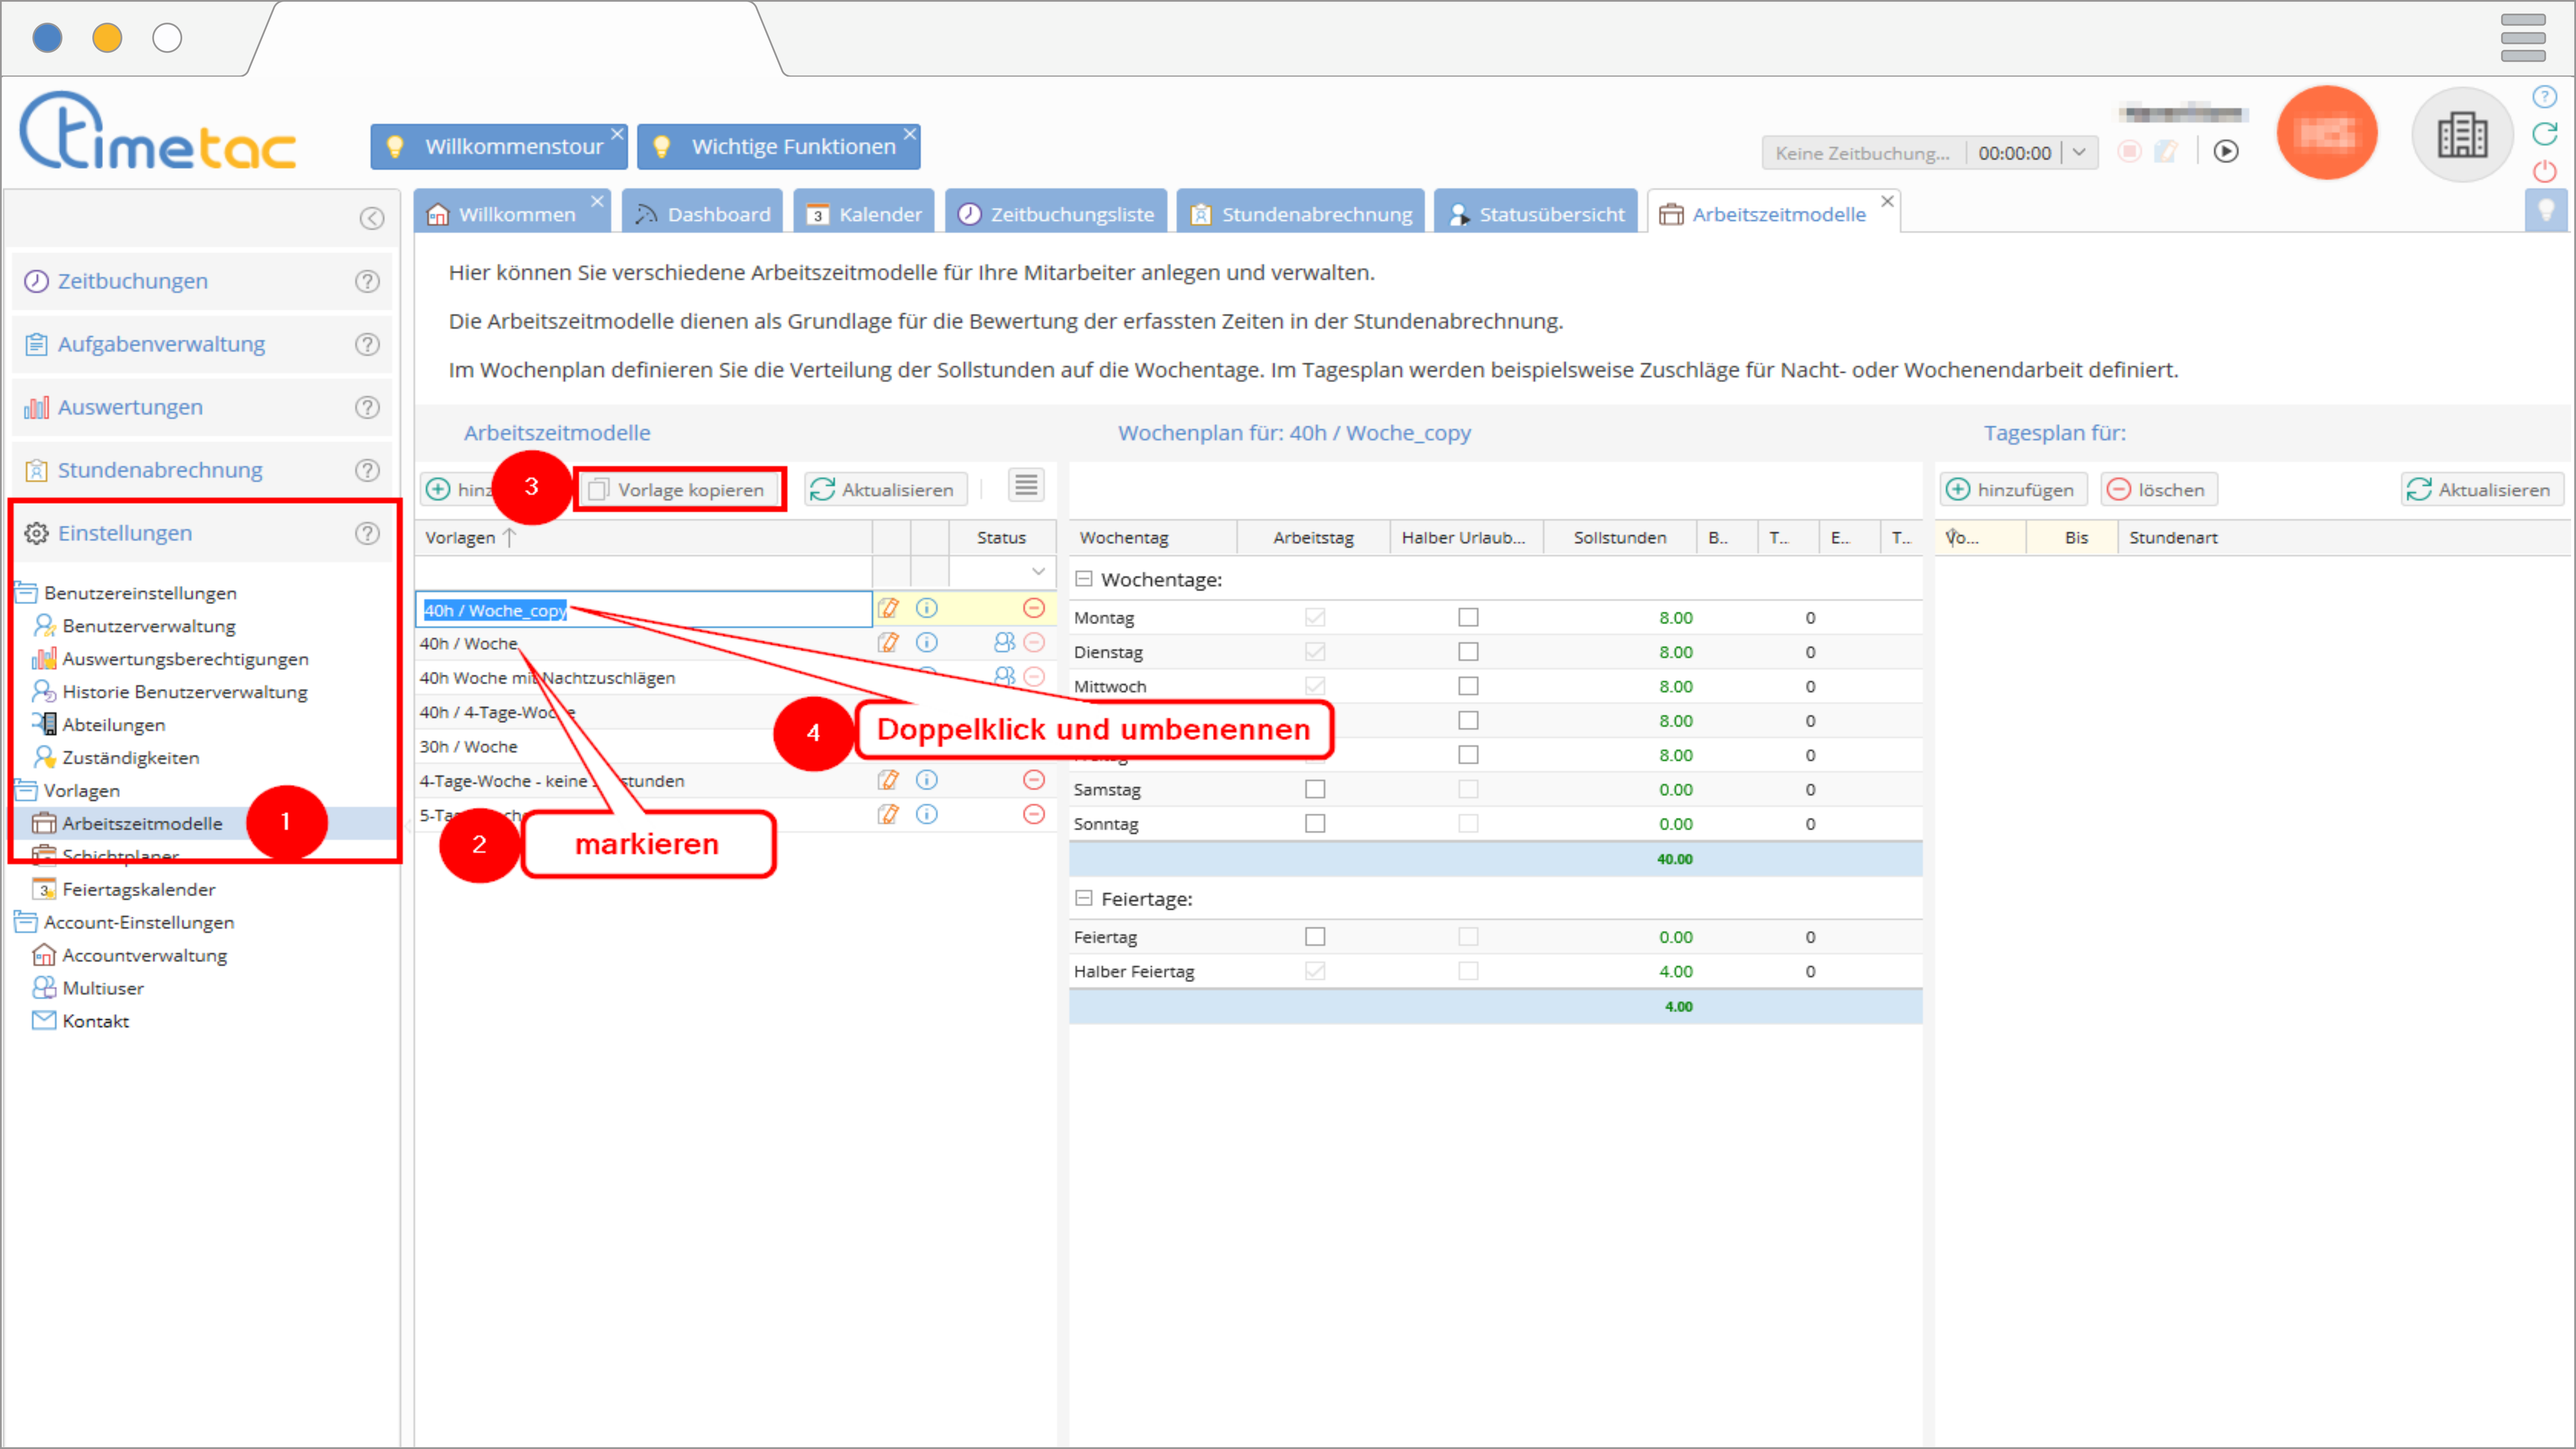Open the Status filter dropdown

(1038, 571)
